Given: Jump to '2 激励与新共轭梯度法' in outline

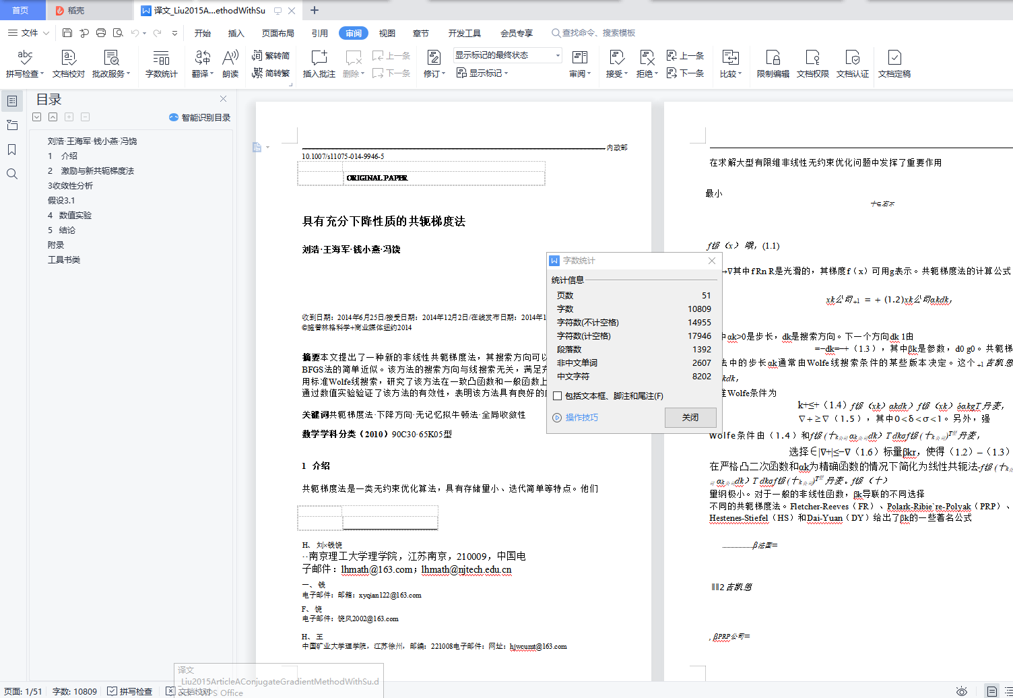Looking at the screenshot, I should click(x=91, y=171).
